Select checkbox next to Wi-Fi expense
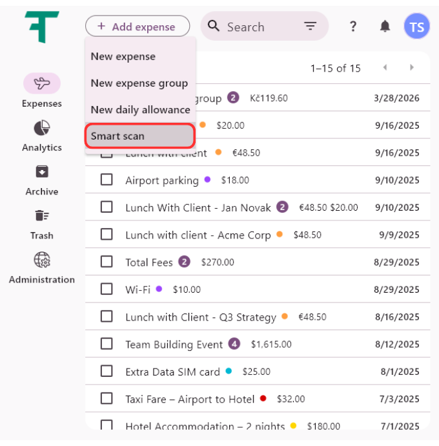Viewport: 439px width, 446px height. [107, 289]
